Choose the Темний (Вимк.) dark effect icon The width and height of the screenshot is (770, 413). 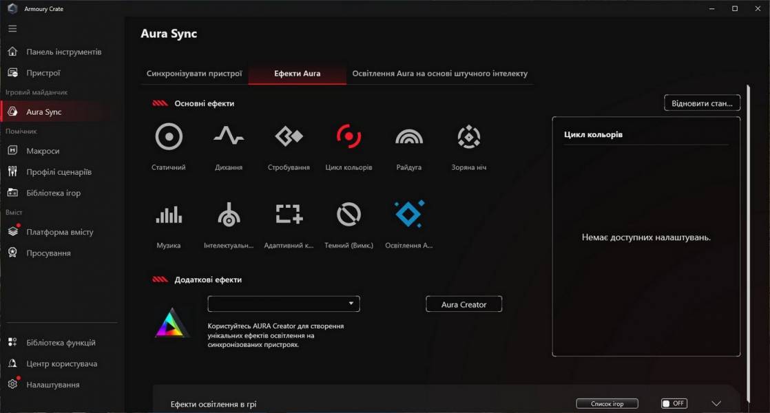click(x=348, y=214)
